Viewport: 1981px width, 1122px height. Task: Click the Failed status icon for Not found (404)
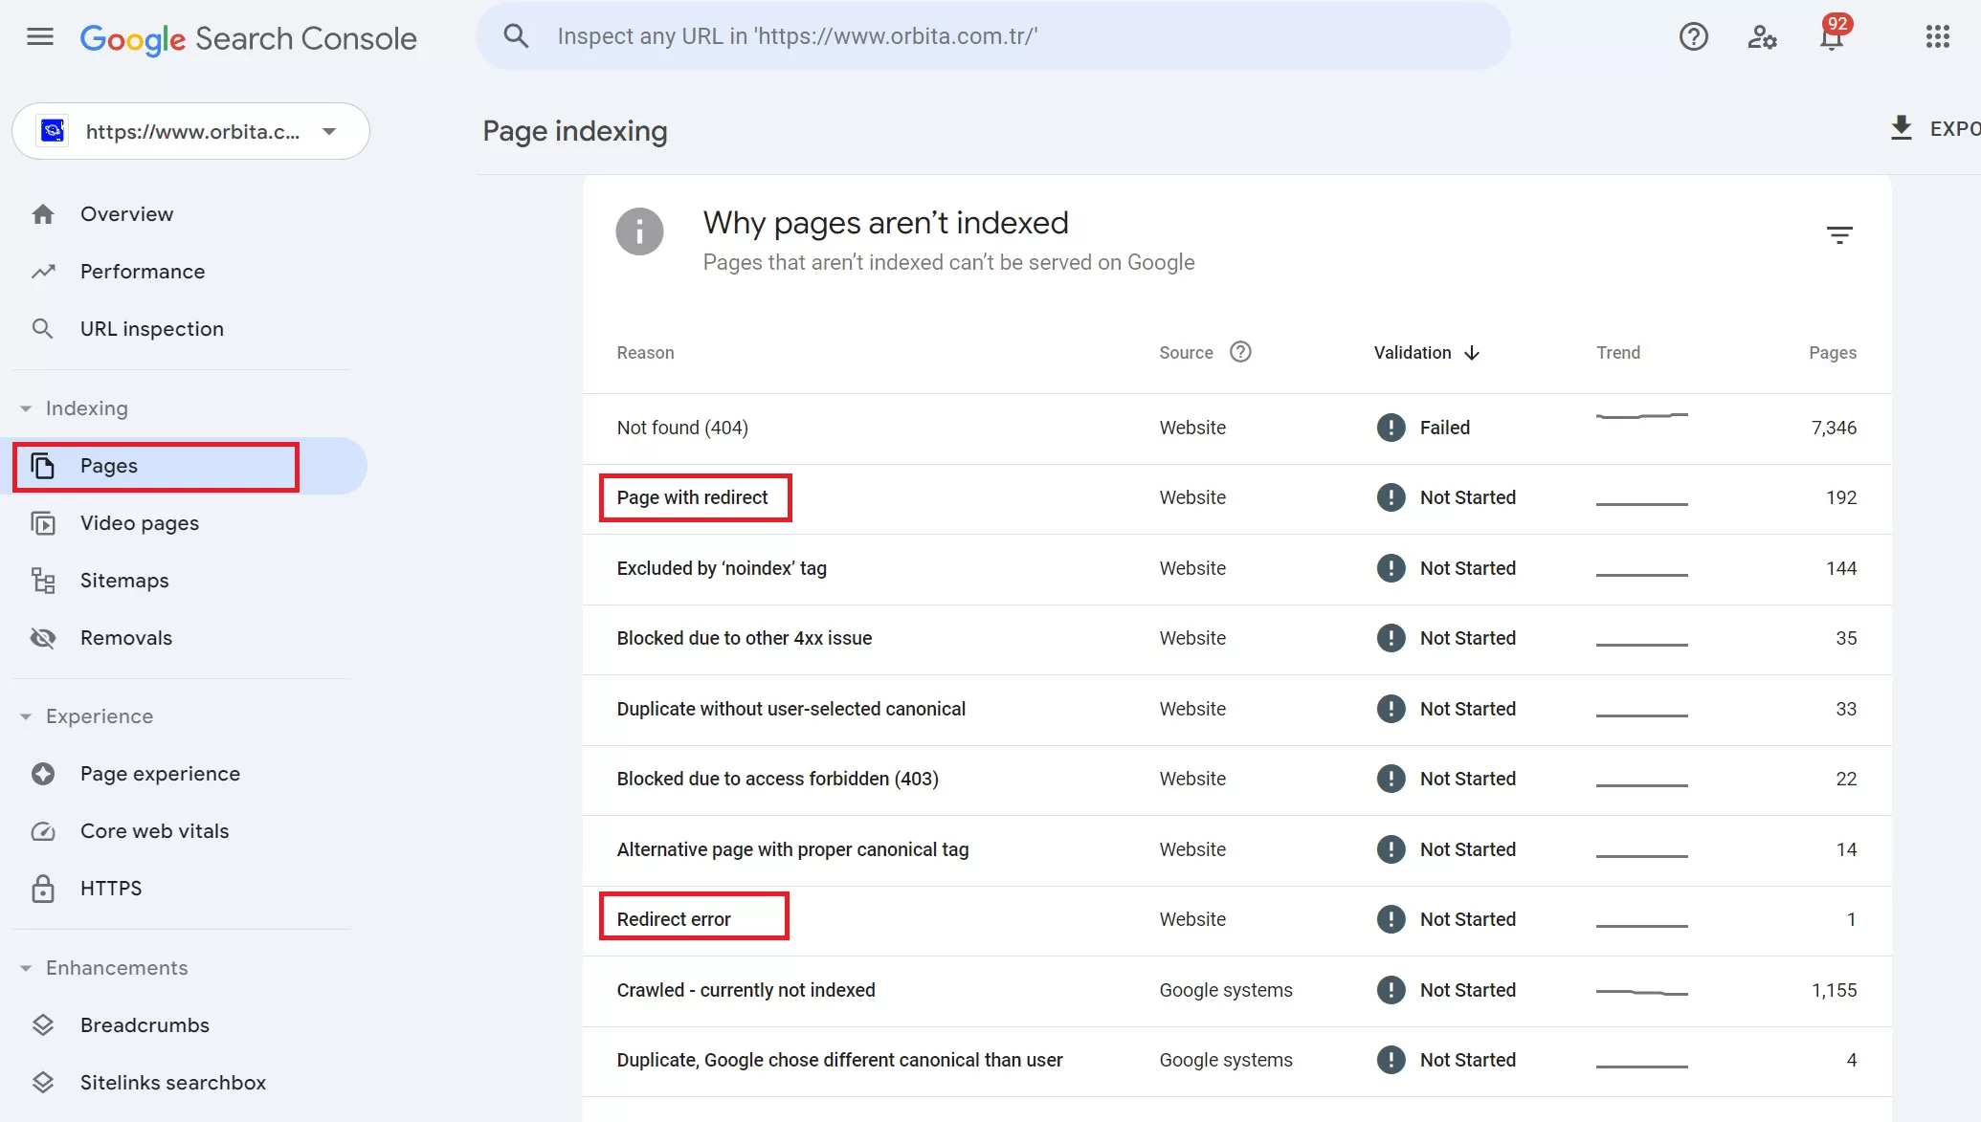pos(1391,428)
